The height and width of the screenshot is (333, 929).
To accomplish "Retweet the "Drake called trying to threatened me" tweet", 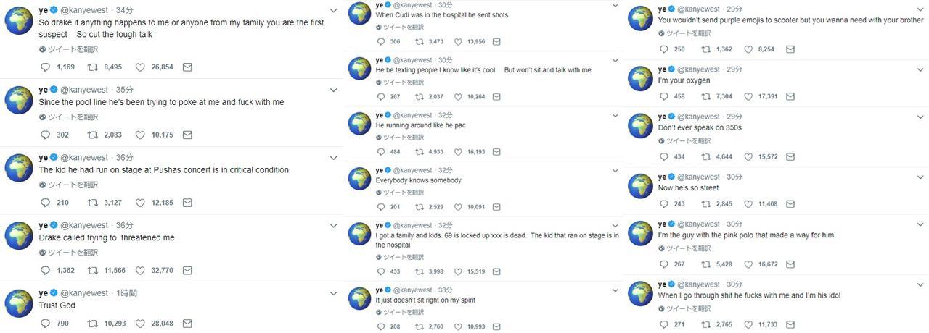I will (x=92, y=270).
